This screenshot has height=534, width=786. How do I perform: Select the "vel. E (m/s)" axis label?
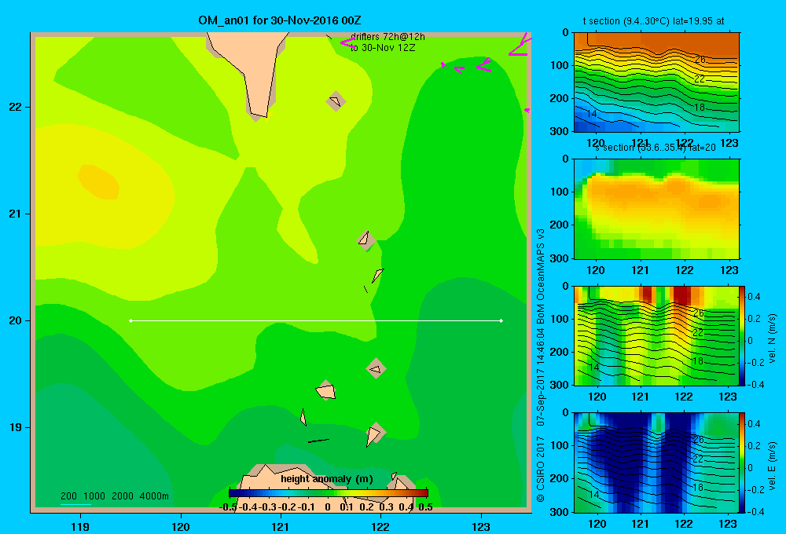click(772, 466)
